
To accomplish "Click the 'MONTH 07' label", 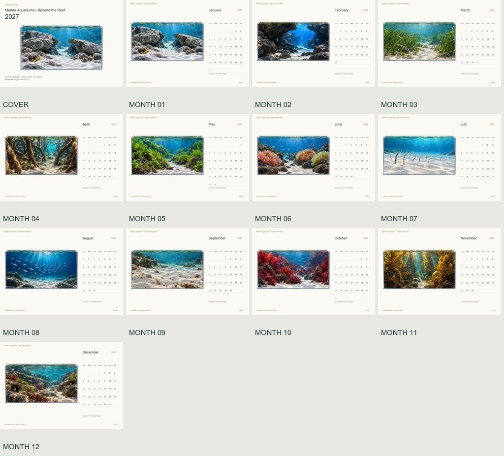I will pos(399,219).
